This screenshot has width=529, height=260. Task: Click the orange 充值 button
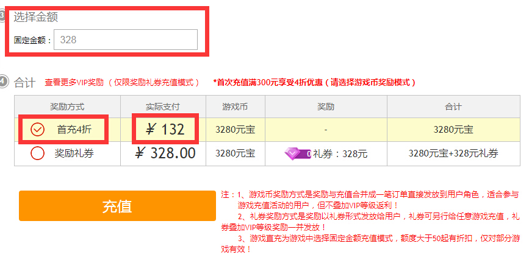(x=117, y=206)
